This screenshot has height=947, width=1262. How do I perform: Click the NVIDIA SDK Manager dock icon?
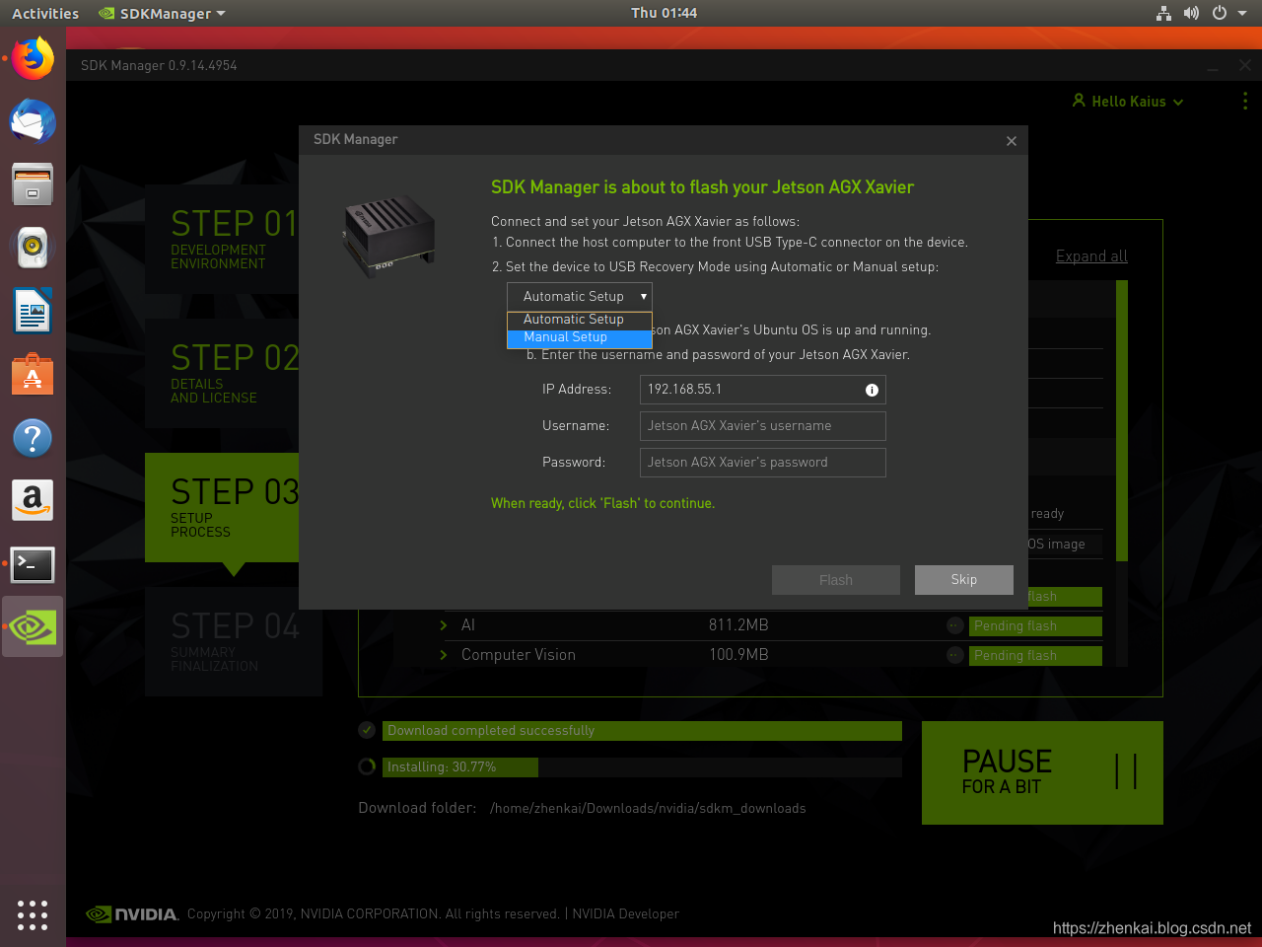[x=33, y=627]
